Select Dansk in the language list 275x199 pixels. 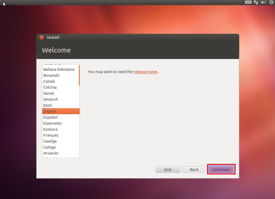coord(61,93)
